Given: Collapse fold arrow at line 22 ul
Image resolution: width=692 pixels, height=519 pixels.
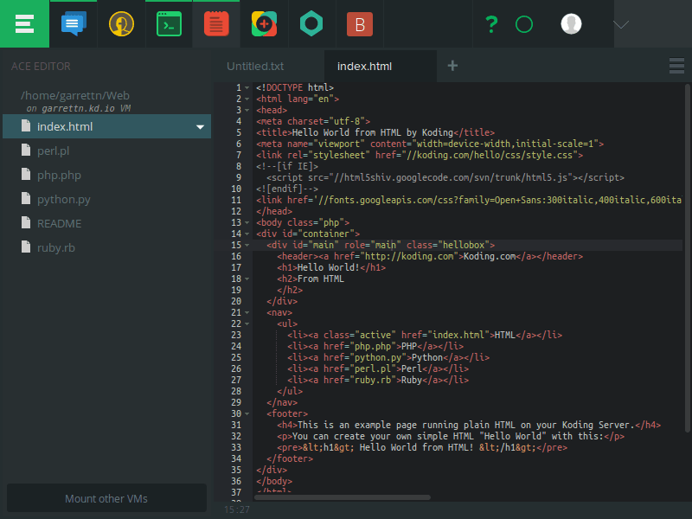Looking at the screenshot, I should 247,324.
